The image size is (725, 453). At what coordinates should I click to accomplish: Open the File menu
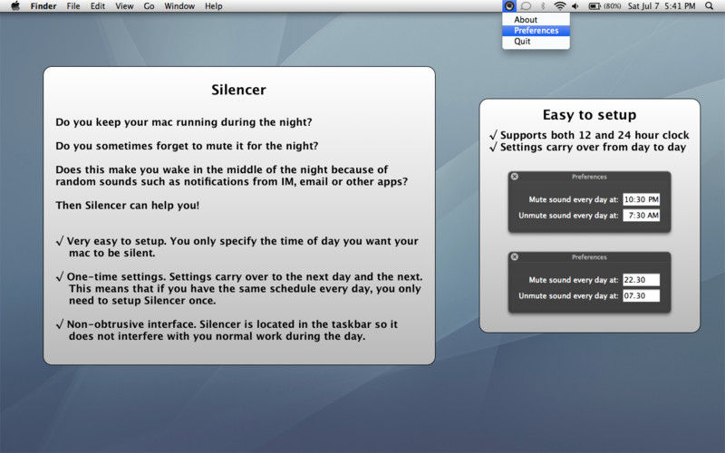(x=73, y=6)
